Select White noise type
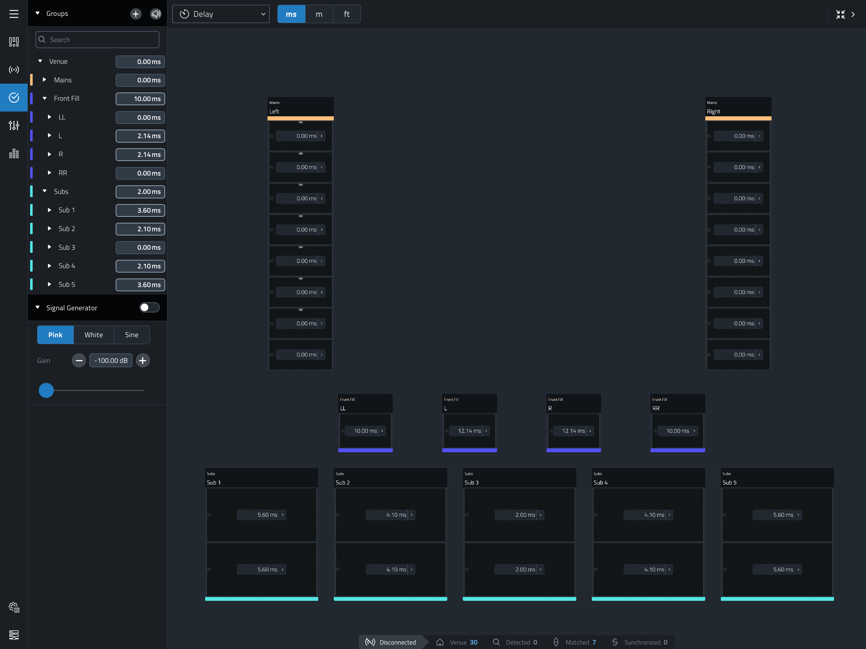866x649 pixels. point(94,335)
